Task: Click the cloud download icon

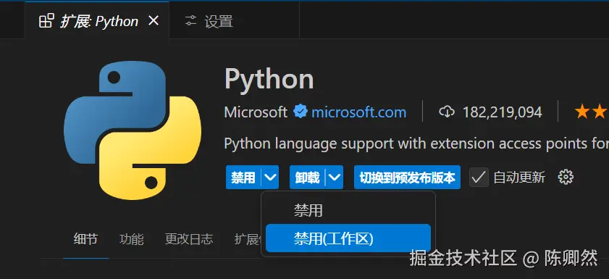Action: [x=447, y=112]
